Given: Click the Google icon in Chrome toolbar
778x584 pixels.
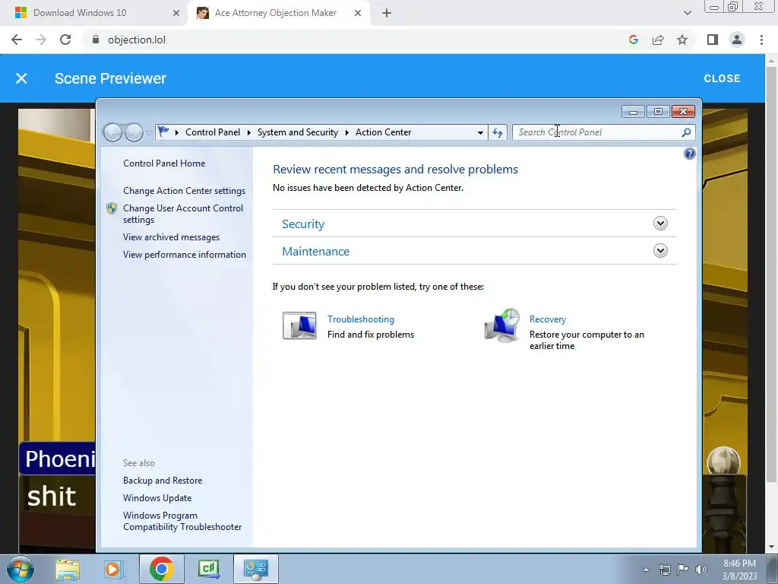Looking at the screenshot, I should coord(633,40).
